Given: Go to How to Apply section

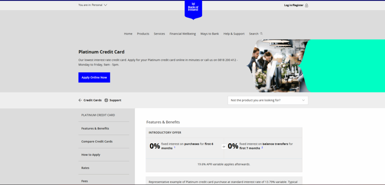Looking at the screenshot, I should pos(91,155).
